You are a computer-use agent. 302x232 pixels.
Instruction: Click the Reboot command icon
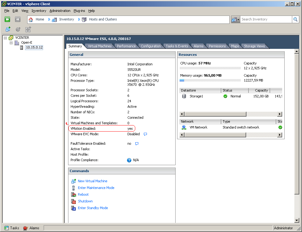coord(73,195)
